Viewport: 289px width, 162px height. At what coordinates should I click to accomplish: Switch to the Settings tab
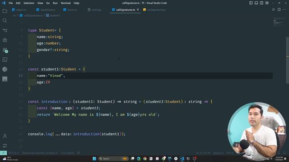pyautogui.click(x=94, y=10)
